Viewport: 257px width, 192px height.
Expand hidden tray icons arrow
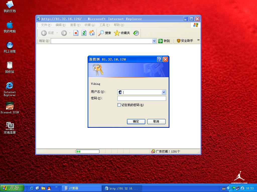coord(229,188)
